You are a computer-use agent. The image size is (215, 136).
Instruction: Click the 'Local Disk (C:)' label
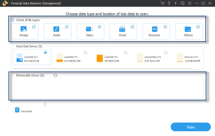click(x=31, y=57)
